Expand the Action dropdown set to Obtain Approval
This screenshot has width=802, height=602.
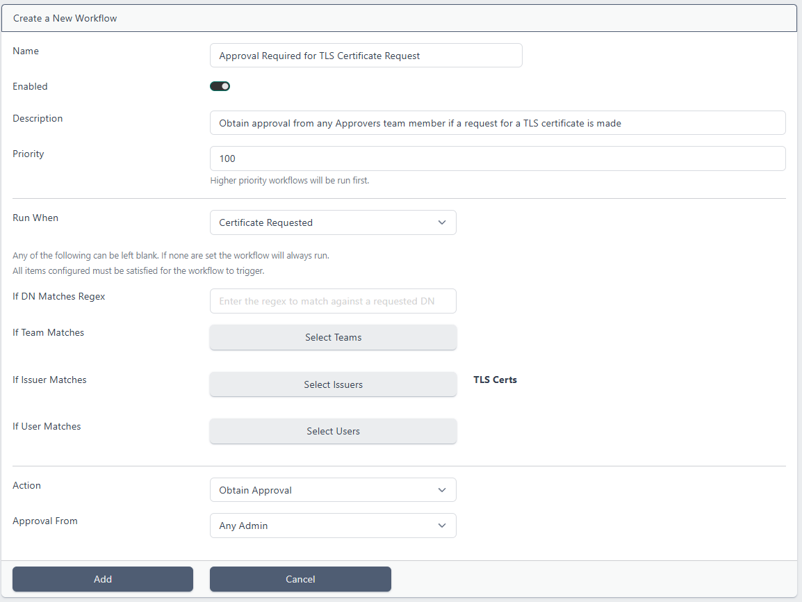tap(333, 490)
